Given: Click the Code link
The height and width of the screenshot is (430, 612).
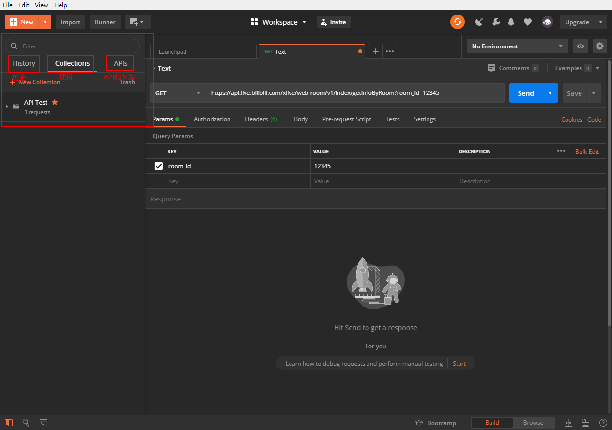Looking at the screenshot, I should pyautogui.click(x=594, y=119).
